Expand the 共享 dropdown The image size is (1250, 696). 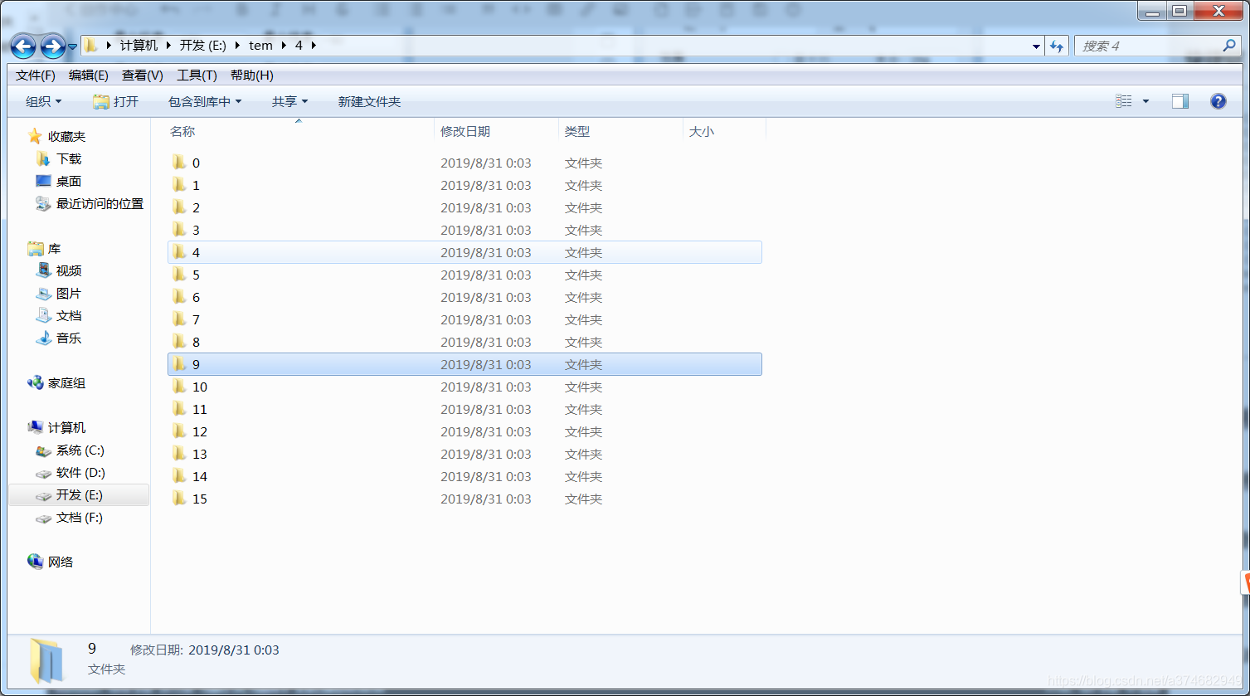coord(289,101)
